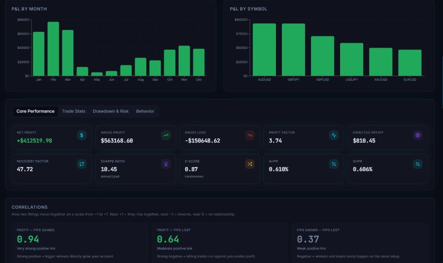
Task: Open the Trade Stats tab
Action: point(73,111)
